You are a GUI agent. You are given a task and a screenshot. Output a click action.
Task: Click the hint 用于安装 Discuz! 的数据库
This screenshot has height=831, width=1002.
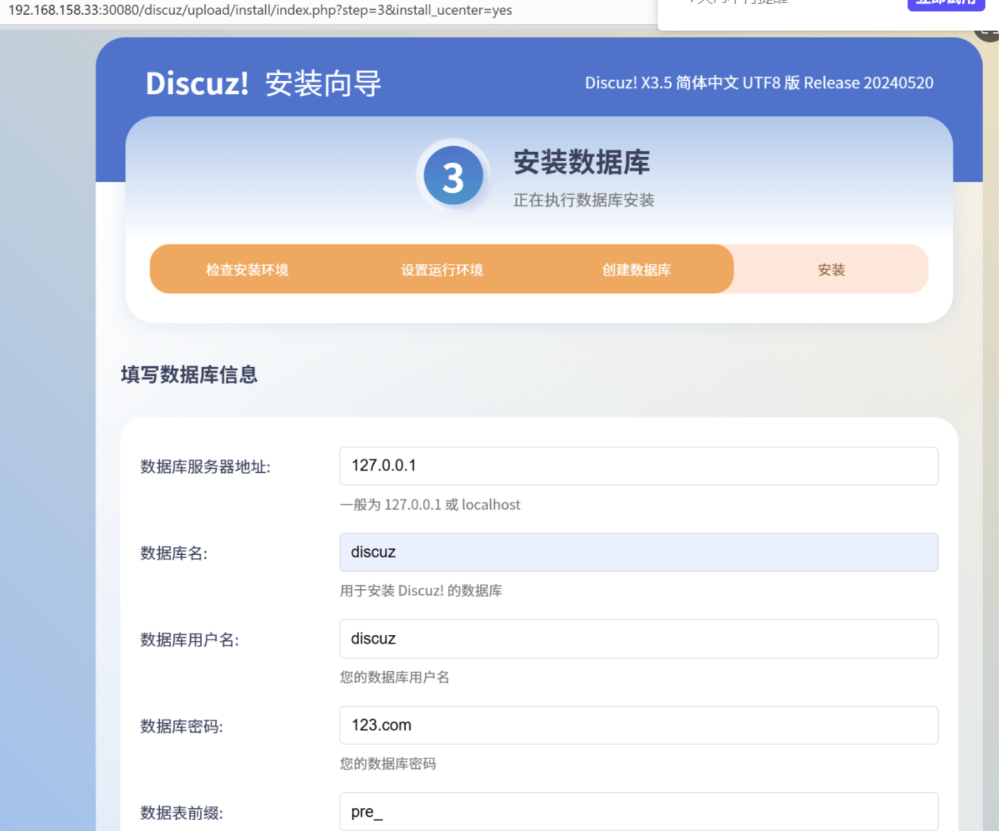pos(421,590)
